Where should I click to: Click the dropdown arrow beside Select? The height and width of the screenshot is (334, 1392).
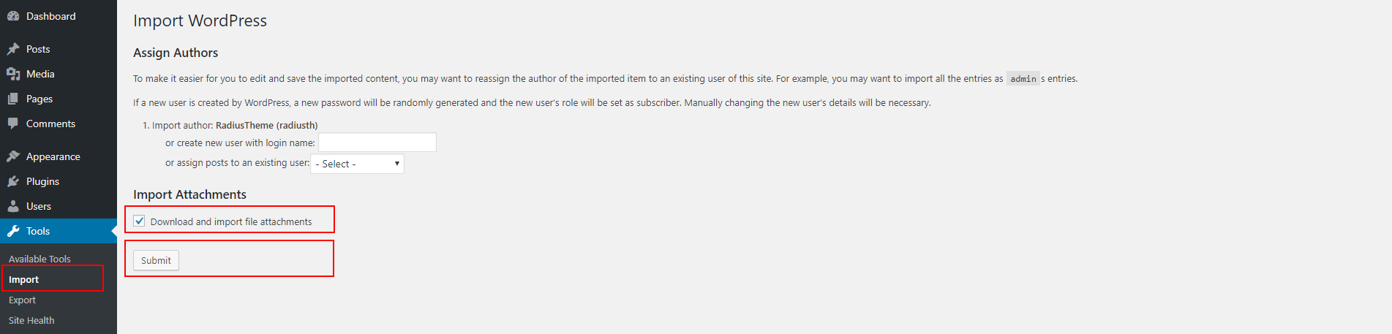coord(396,164)
